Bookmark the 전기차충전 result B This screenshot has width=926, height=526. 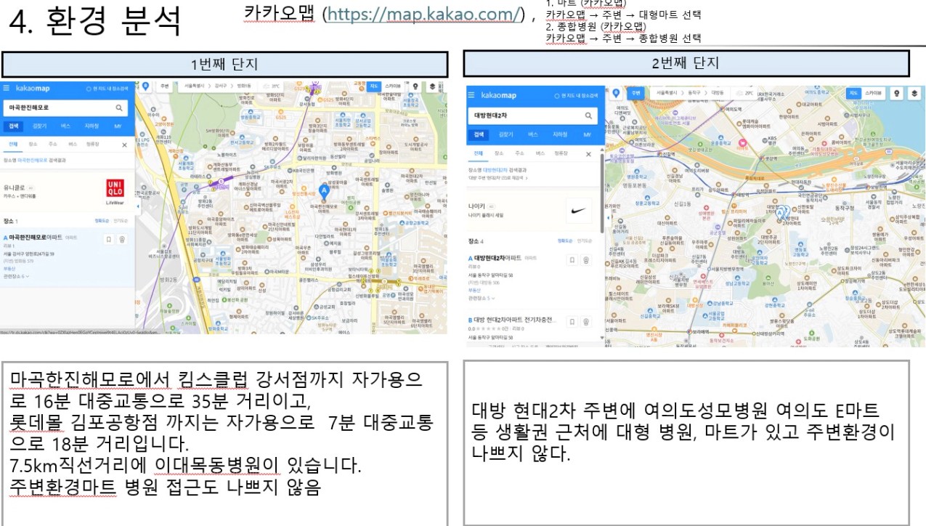pyautogui.click(x=572, y=321)
